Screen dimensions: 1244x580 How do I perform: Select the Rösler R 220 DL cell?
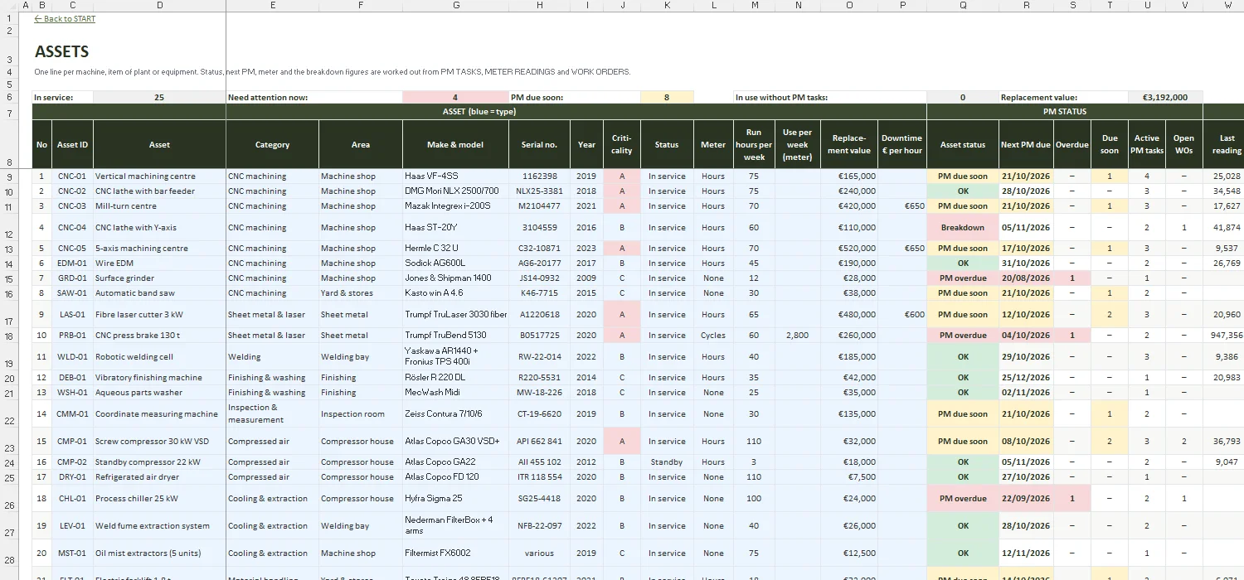click(456, 378)
